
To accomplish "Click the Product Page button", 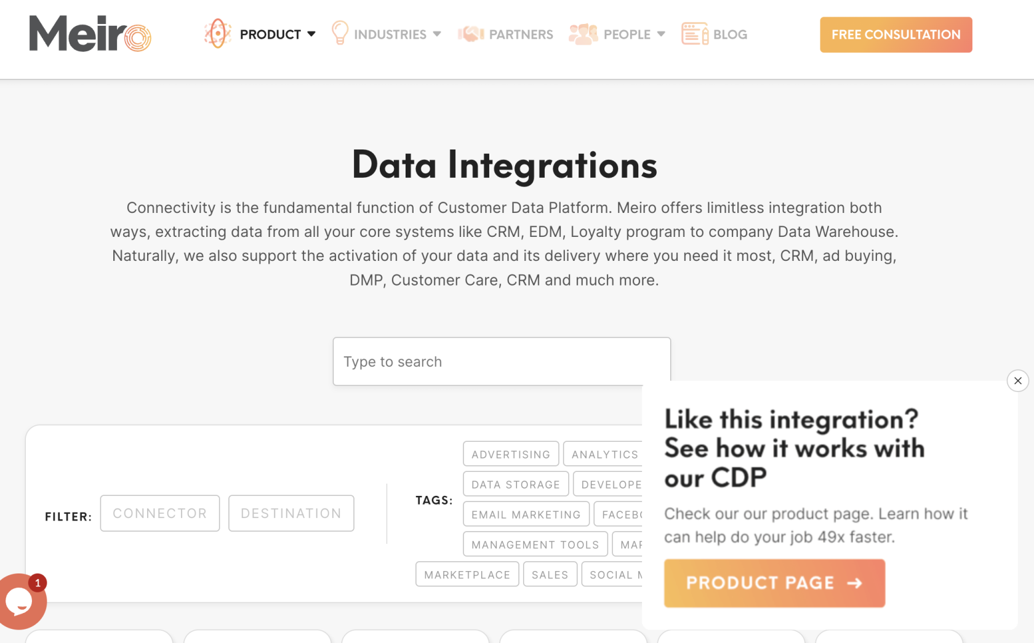I will pyautogui.click(x=774, y=583).
